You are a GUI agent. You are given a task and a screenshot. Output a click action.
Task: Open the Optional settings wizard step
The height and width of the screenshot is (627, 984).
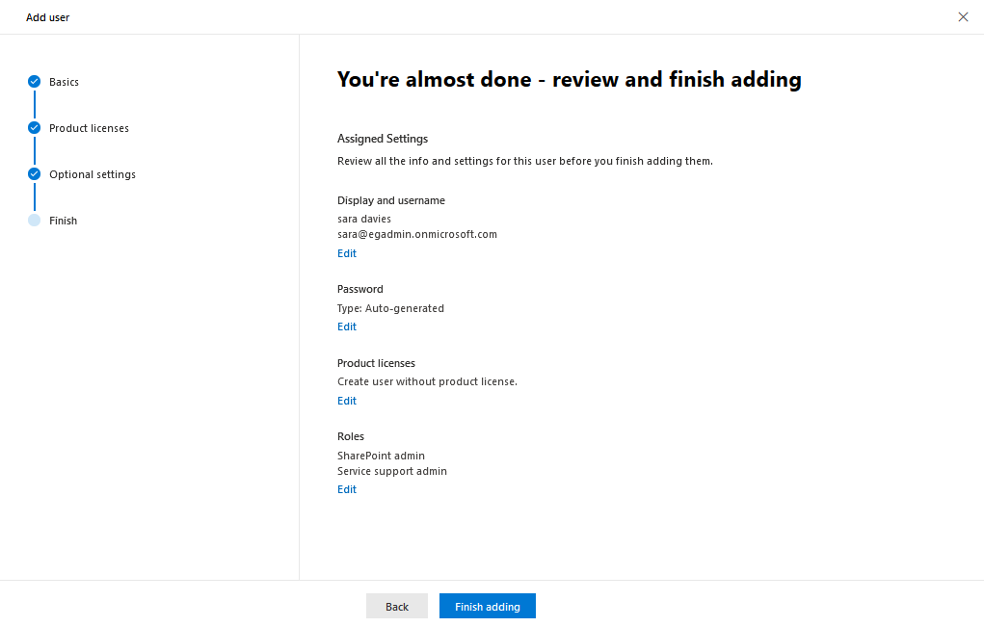pos(93,175)
